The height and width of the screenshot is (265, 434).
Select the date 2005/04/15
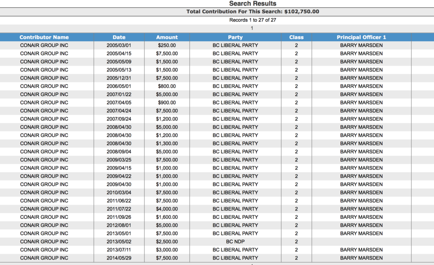pyautogui.click(x=119, y=54)
